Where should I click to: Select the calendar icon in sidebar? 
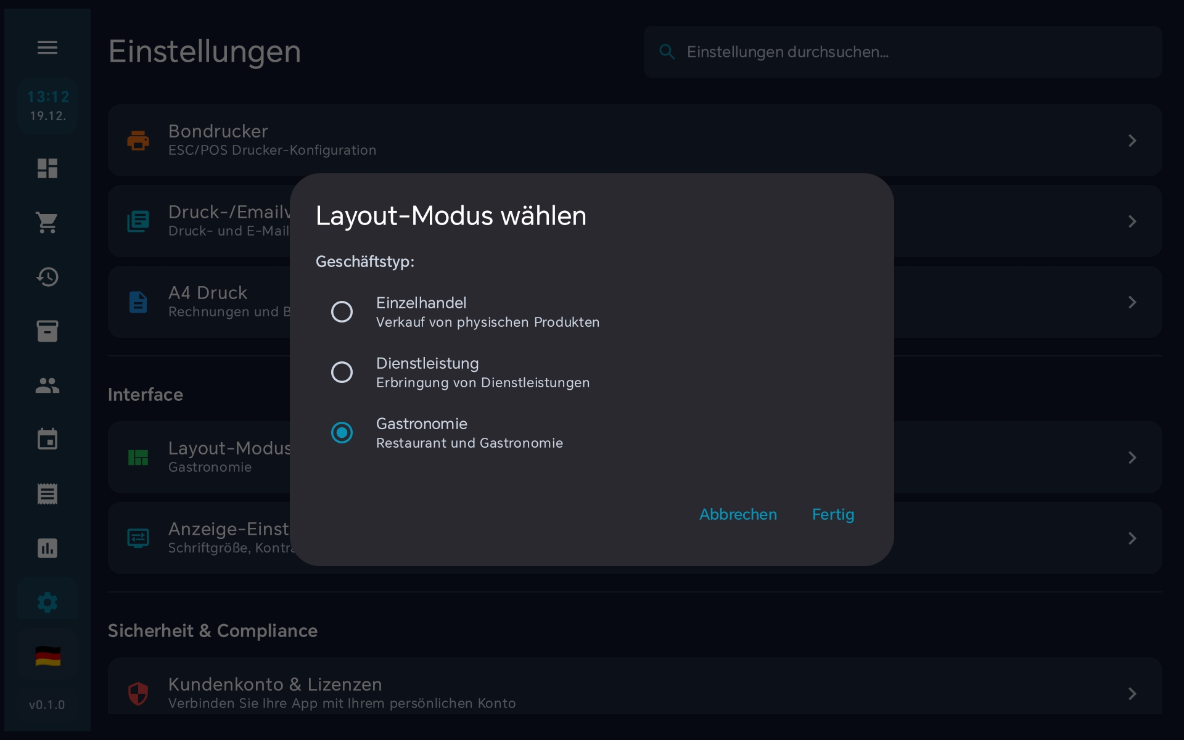[47, 438]
